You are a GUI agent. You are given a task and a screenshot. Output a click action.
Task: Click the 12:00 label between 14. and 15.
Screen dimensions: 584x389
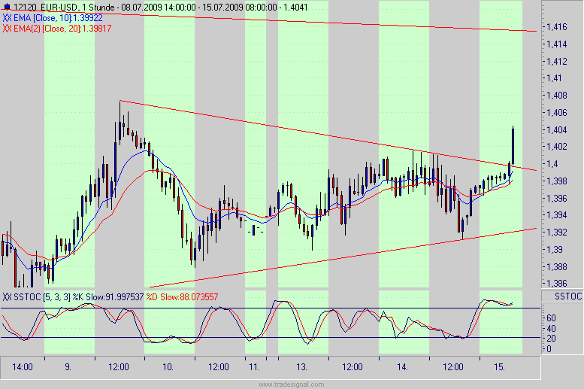[x=453, y=367]
